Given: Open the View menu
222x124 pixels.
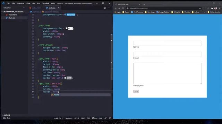Looking at the screenshot, I should tap(28, 3).
